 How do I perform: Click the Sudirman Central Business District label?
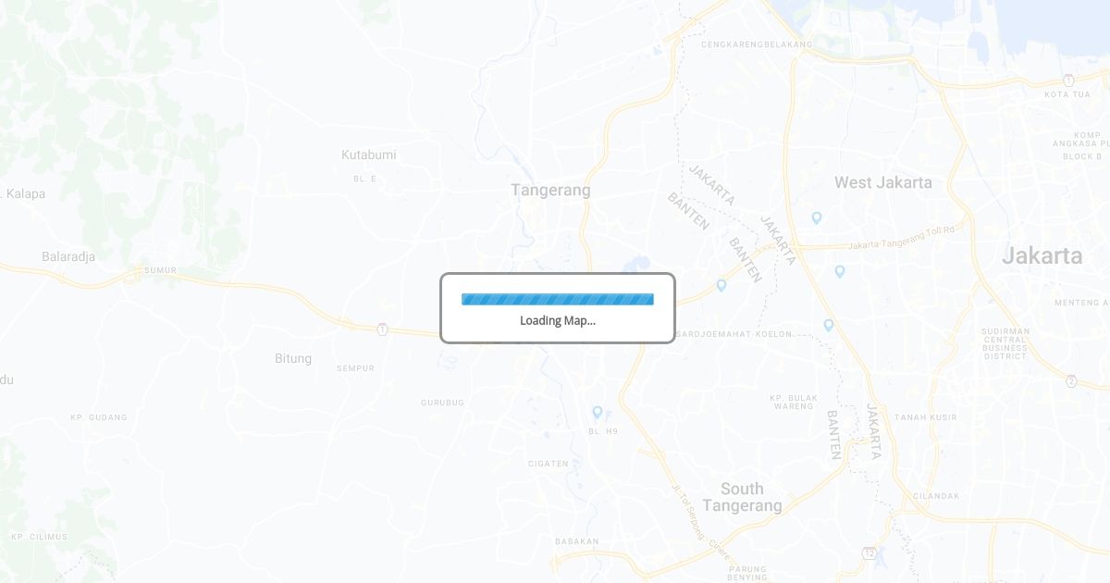pos(1005,343)
